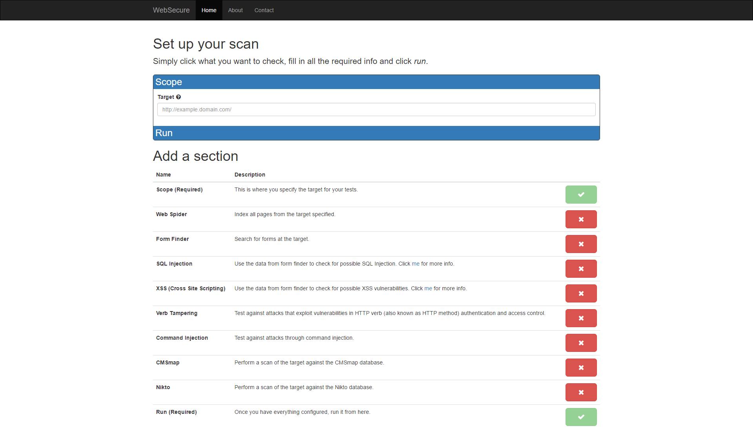Enable the SQL Injection section toggle
Viewport: 753px width, 437px height.
(x=581, y=269)
